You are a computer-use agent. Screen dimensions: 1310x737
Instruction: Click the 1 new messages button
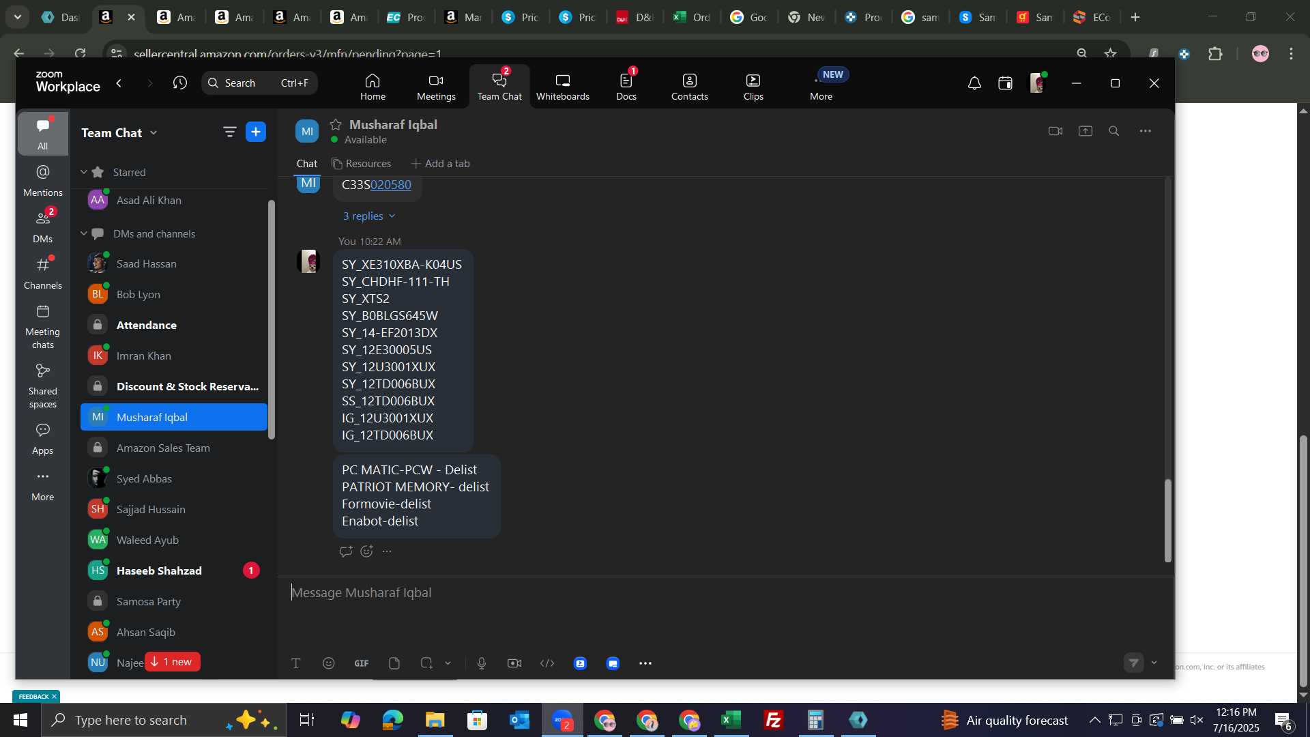click(172, 662)
